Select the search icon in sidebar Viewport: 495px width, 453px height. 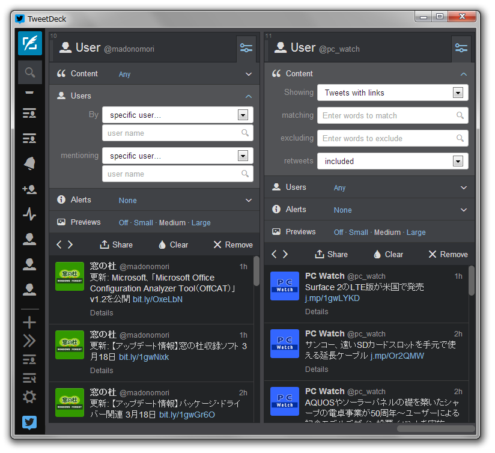coord(29,71)
